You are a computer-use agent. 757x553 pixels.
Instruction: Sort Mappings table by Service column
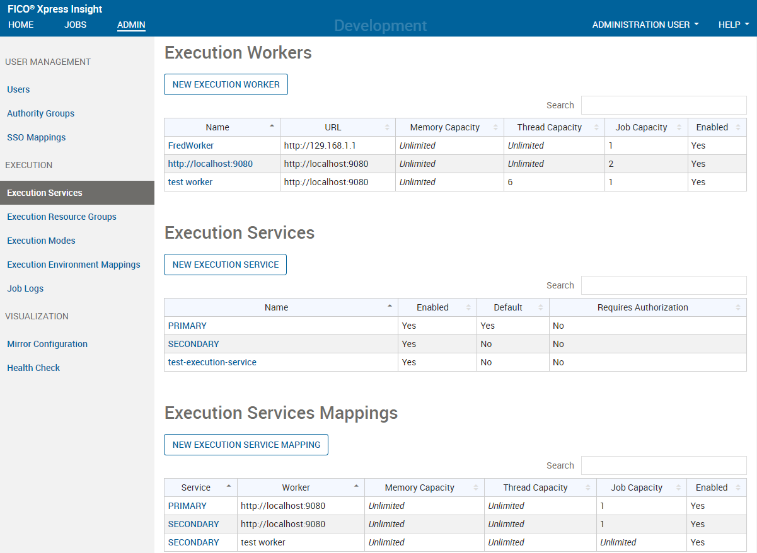[196, 487]
